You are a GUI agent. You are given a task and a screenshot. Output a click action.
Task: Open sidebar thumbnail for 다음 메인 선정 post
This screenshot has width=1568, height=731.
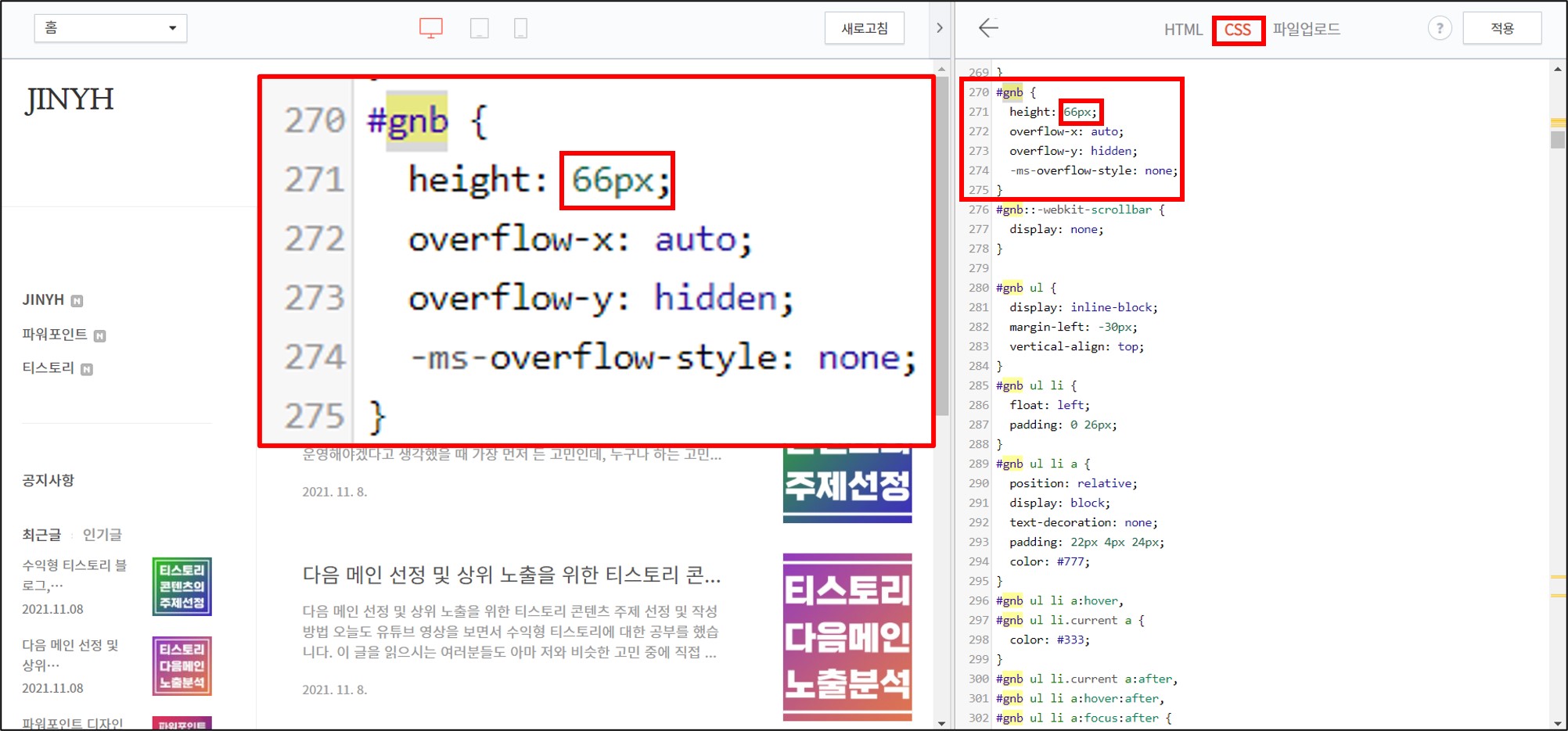tap(182, 666)
